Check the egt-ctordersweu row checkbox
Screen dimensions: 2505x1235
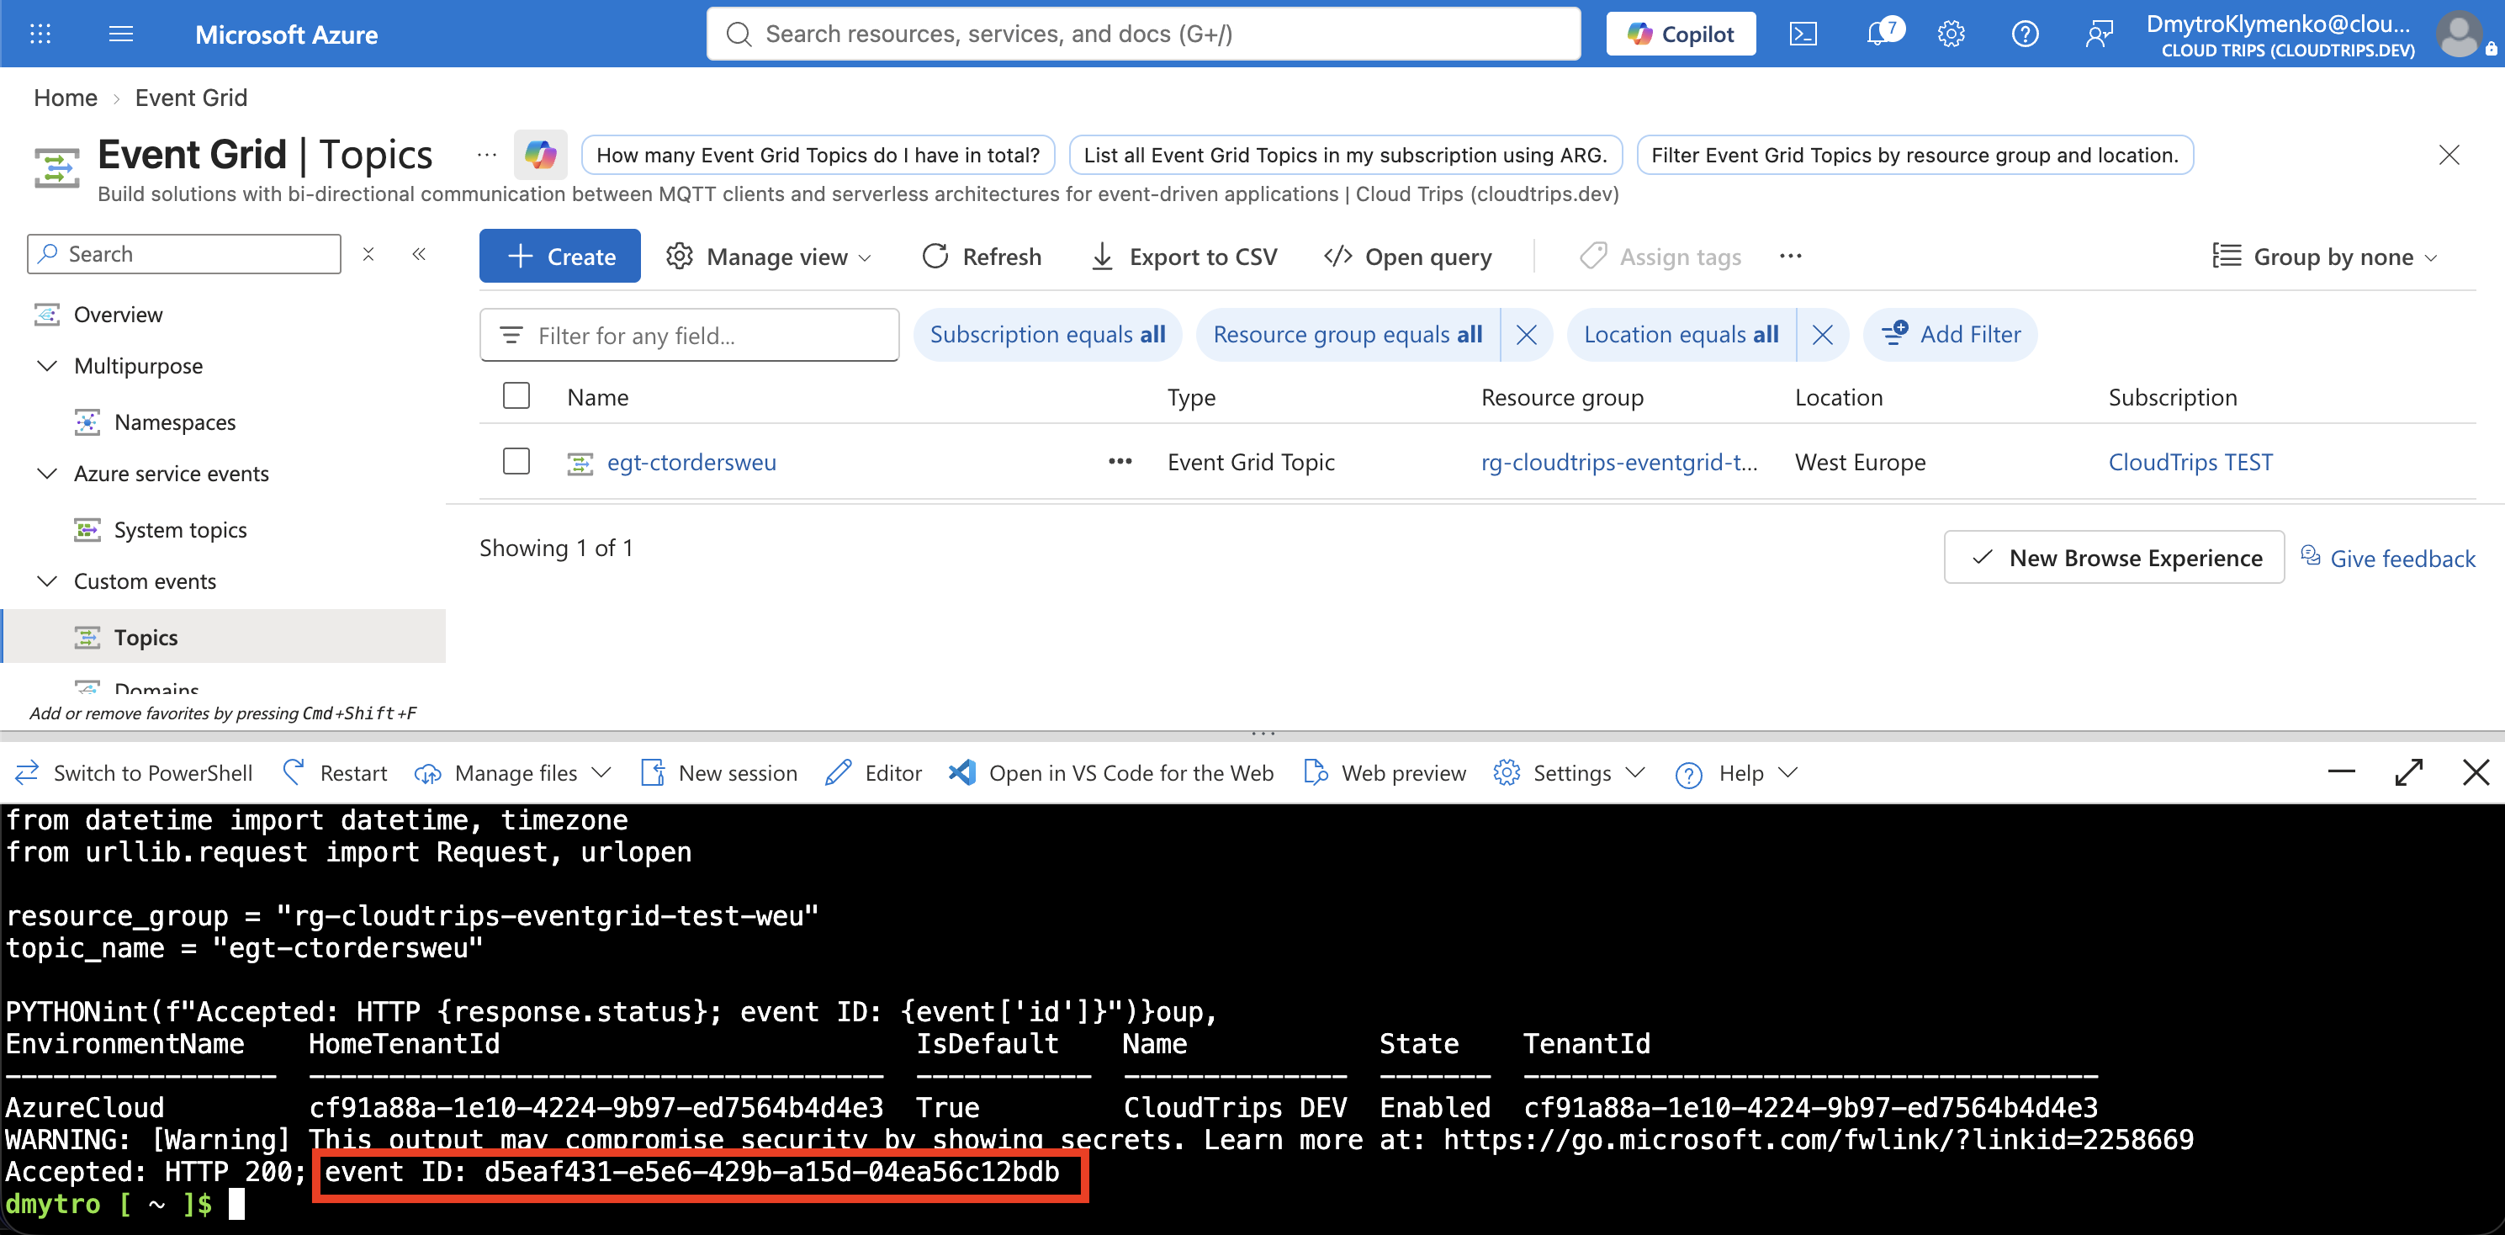[x=516, y=461]
